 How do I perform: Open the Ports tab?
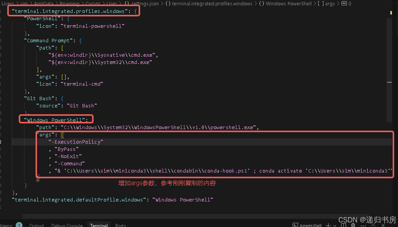click(121, 225)
